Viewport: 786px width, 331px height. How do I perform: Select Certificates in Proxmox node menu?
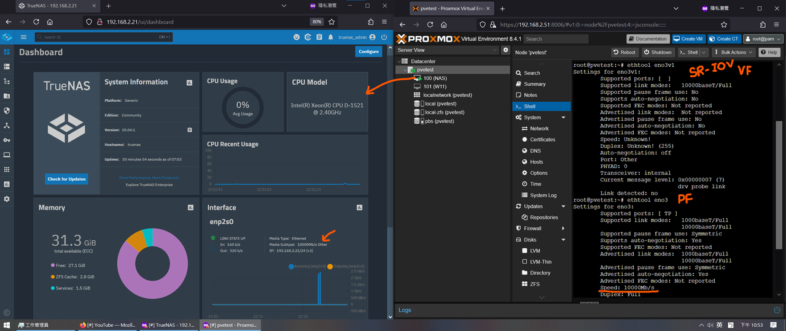tap(542, 139)
